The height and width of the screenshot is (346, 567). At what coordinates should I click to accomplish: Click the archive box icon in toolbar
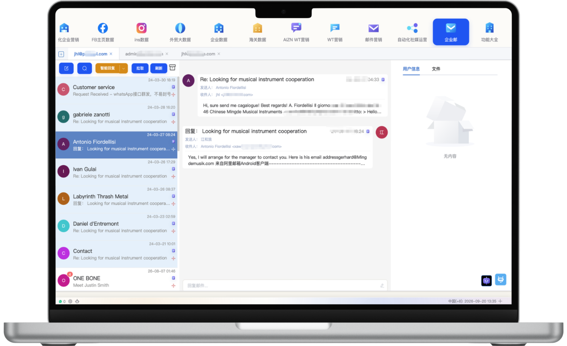[172, 68]
